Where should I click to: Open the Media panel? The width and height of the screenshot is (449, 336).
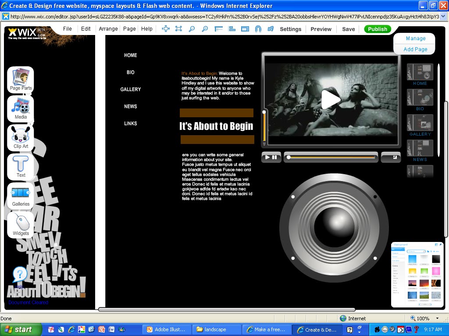click(20, 108)
